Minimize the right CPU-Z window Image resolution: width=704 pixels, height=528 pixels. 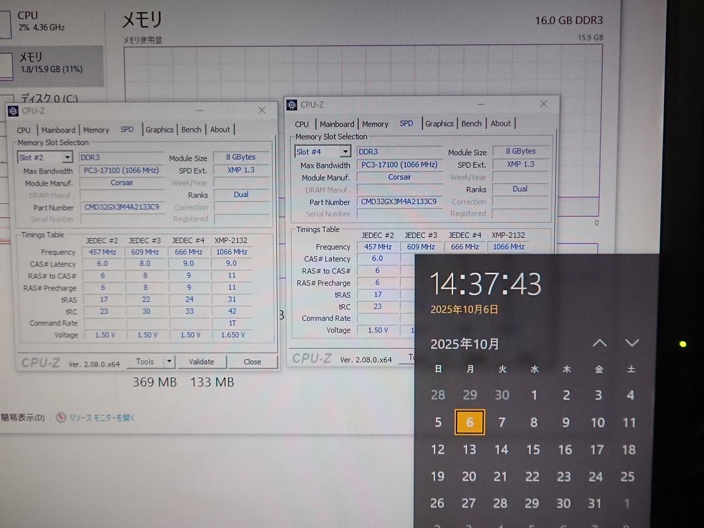coord(481,104)
